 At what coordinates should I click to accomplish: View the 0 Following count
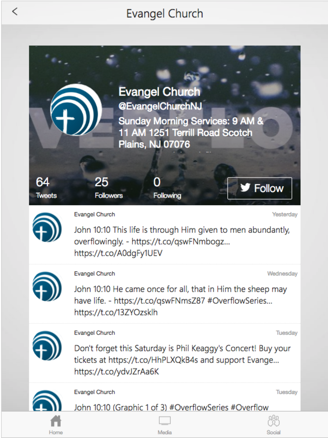click(x=167, y=188)
